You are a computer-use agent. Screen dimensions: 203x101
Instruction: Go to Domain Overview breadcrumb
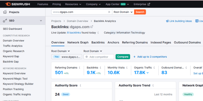(x=77, y=21)
